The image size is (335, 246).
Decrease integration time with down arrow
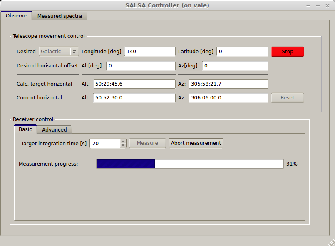(123, 146)
